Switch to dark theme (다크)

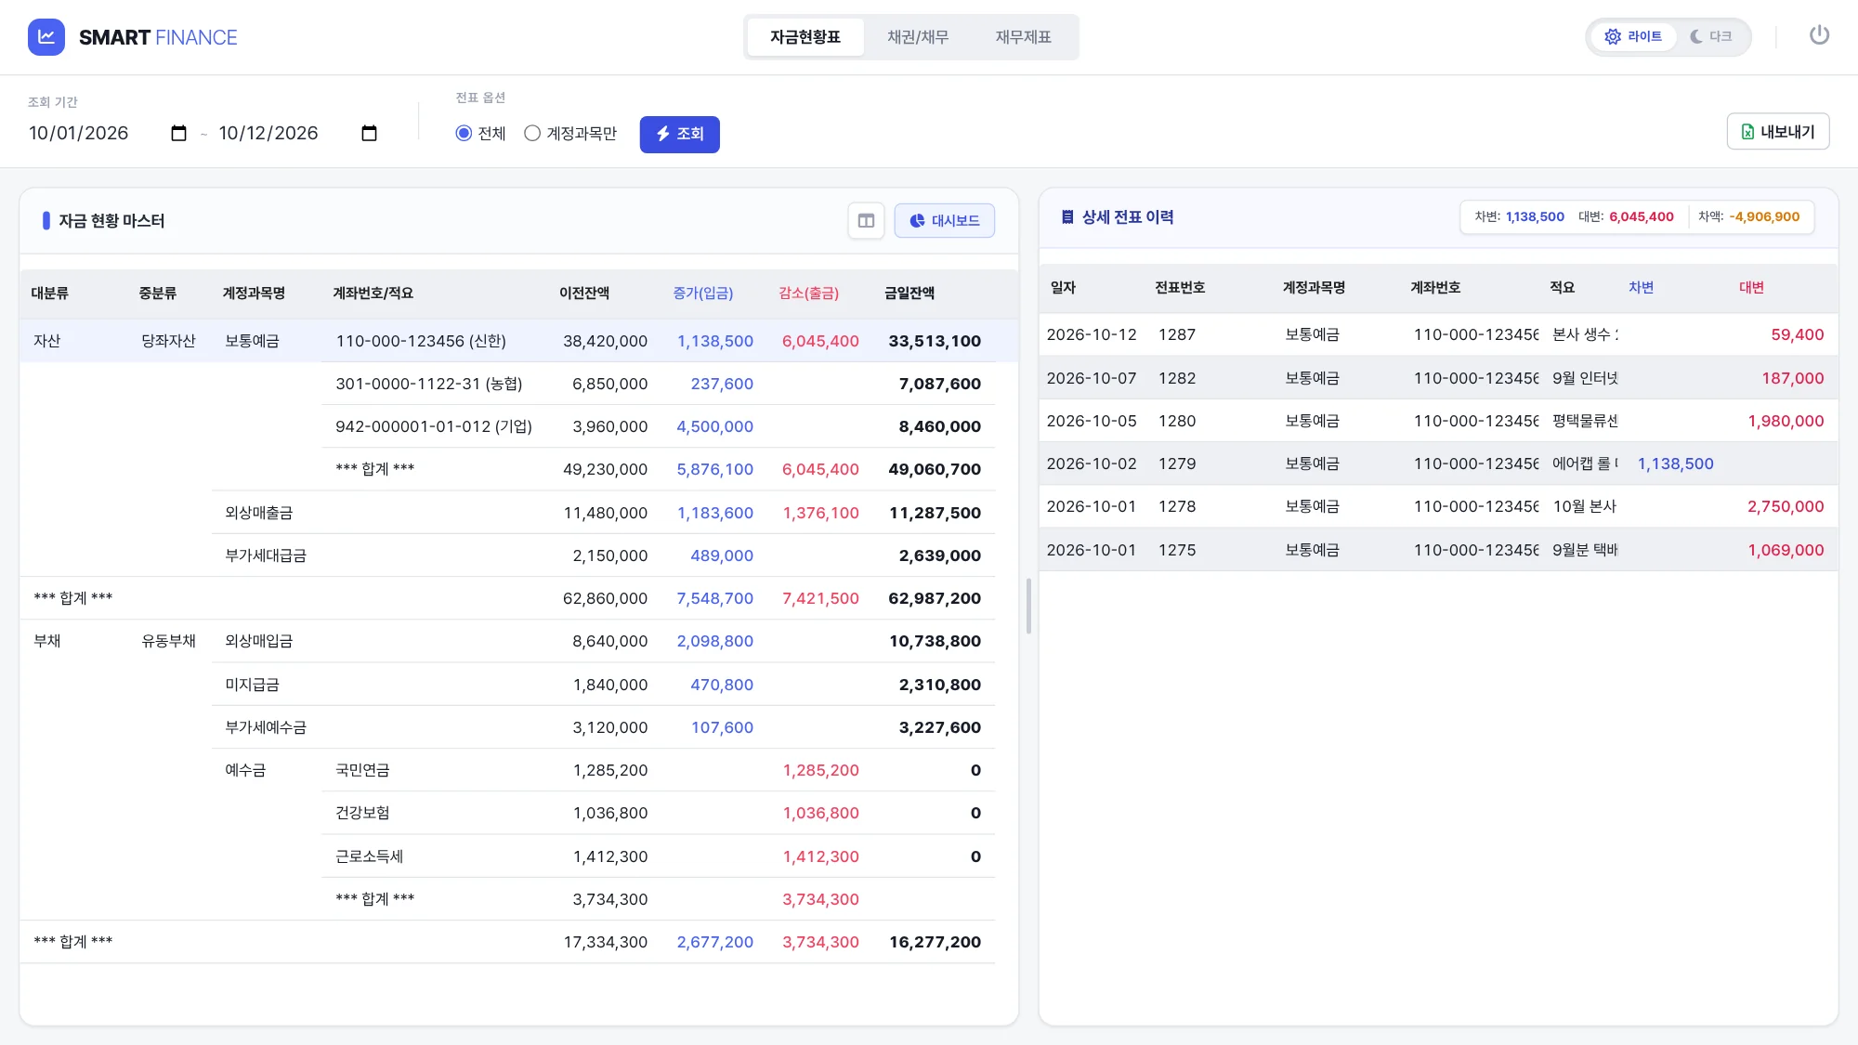1711,36
